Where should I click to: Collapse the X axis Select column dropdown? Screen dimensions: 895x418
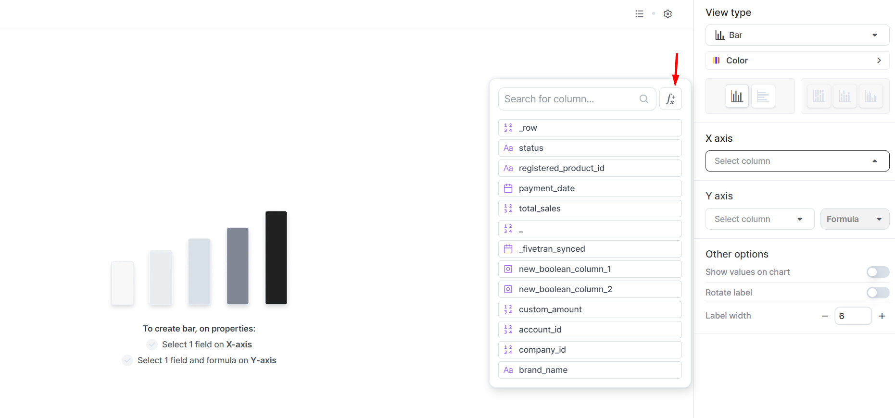(797, 161)
